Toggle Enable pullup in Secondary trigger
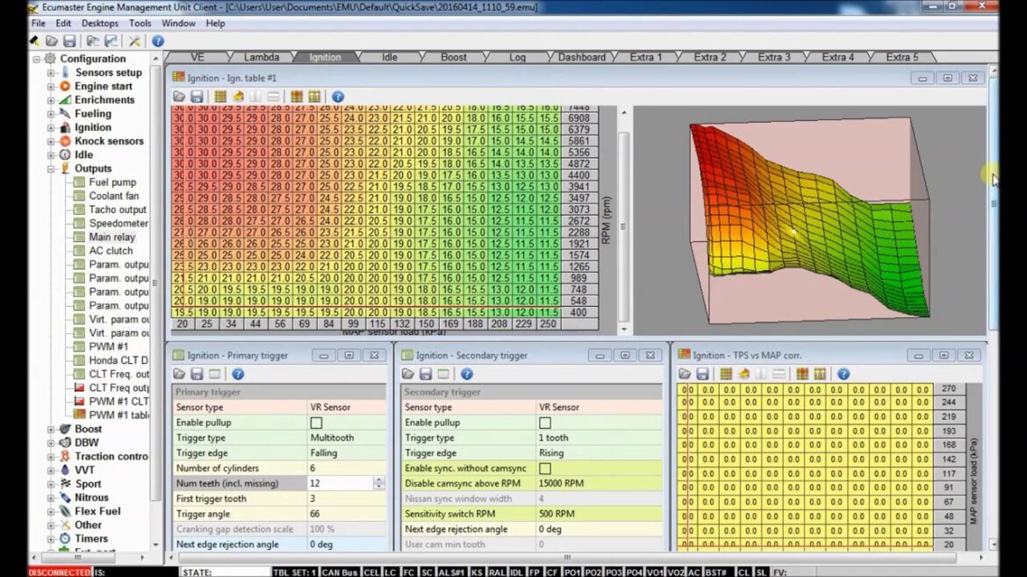This screenshot has width=1027, height=577. [545, 423]
